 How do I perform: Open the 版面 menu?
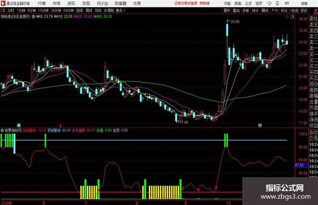tap(238, 3)
